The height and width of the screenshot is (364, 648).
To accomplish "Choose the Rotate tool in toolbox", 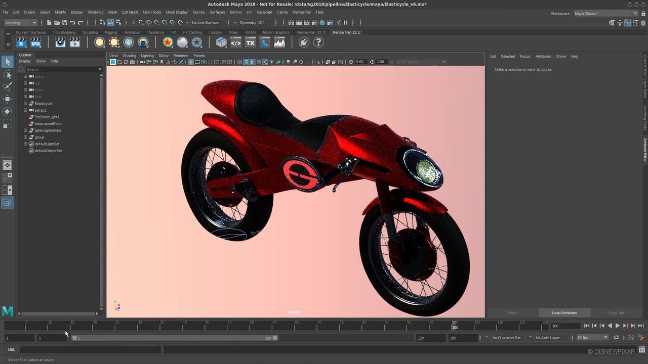I will click(x=7, y=111).
